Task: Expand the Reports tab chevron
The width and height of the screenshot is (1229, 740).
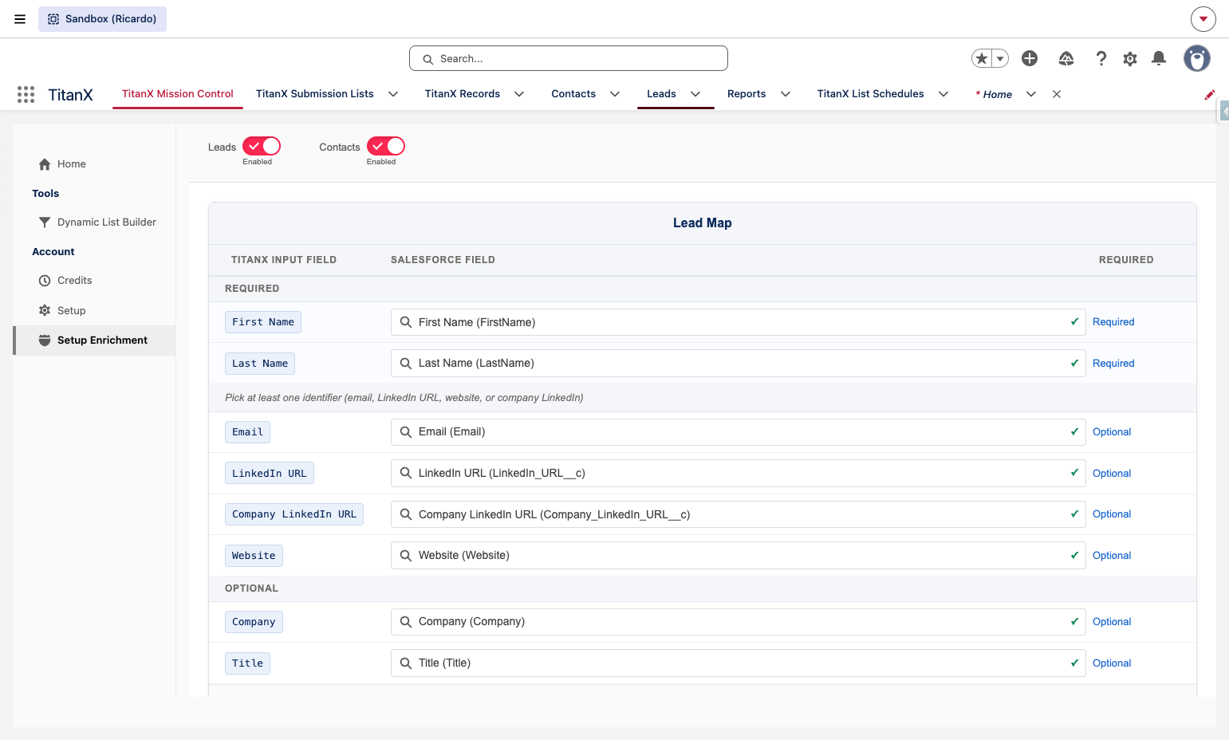Action: pyautogui.click(x=786, y=94)
